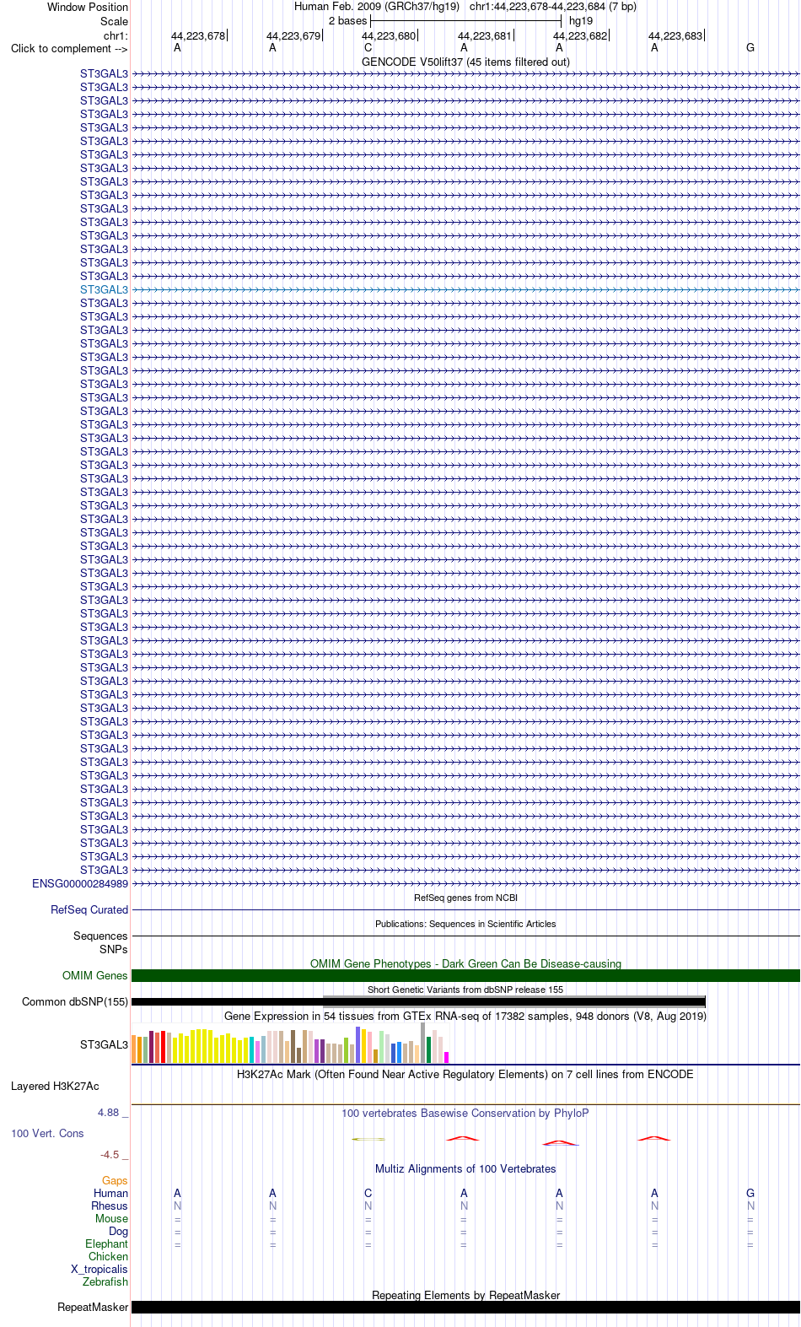Image resolution: width=801 pixels, height=1327 pixels.
Task: Click base G in the Human alignment row
Action: (x=750, y=1193)
